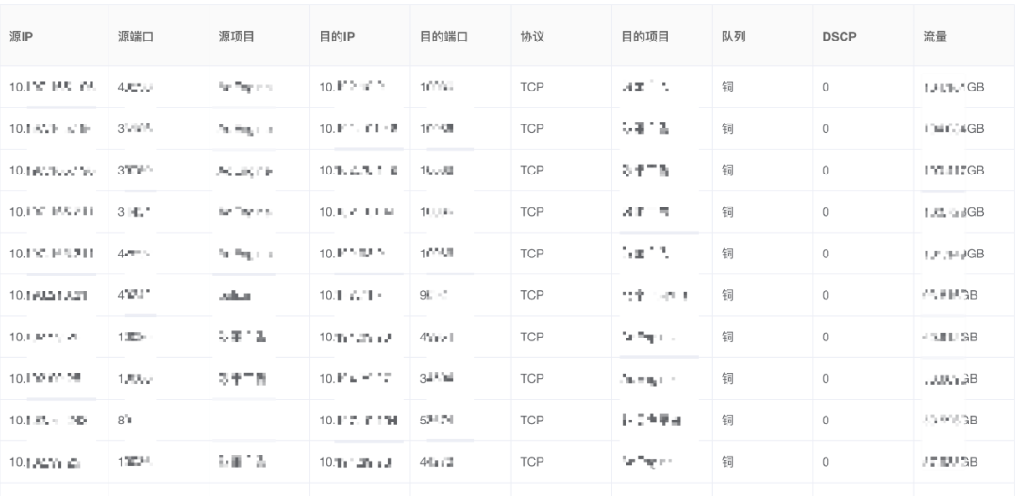Image resolution: width=1019 pixels, height=496 pixels.
Task: Select the source IP in the first data row
Action: [x=53, y=87]
